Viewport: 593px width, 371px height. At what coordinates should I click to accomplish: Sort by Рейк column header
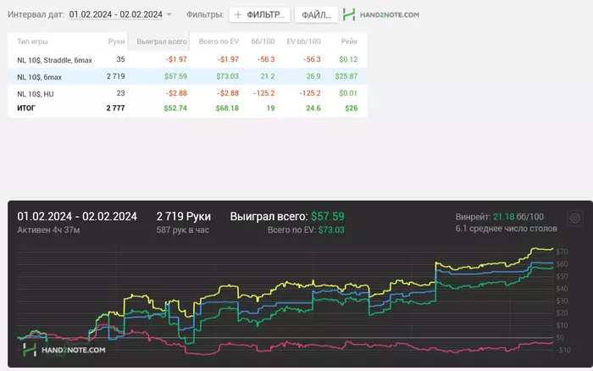(x=349, y=42)
